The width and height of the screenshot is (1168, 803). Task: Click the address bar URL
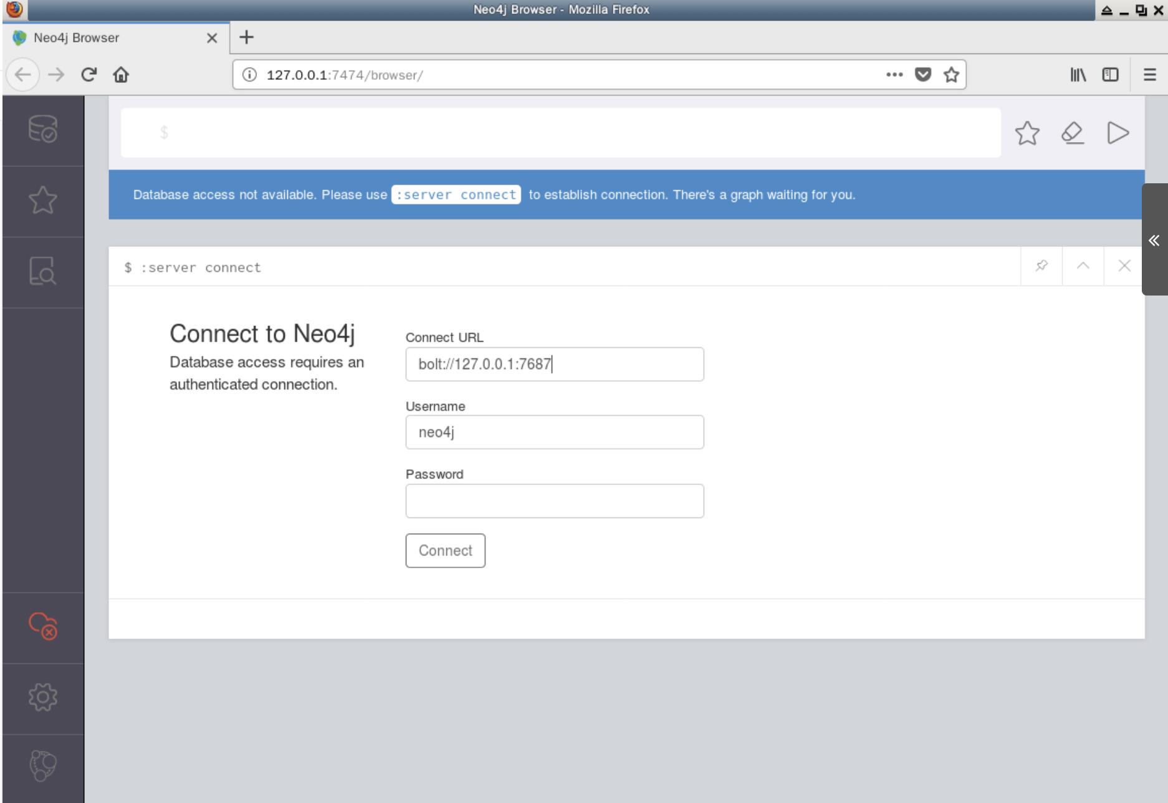[x=345, y=75]
